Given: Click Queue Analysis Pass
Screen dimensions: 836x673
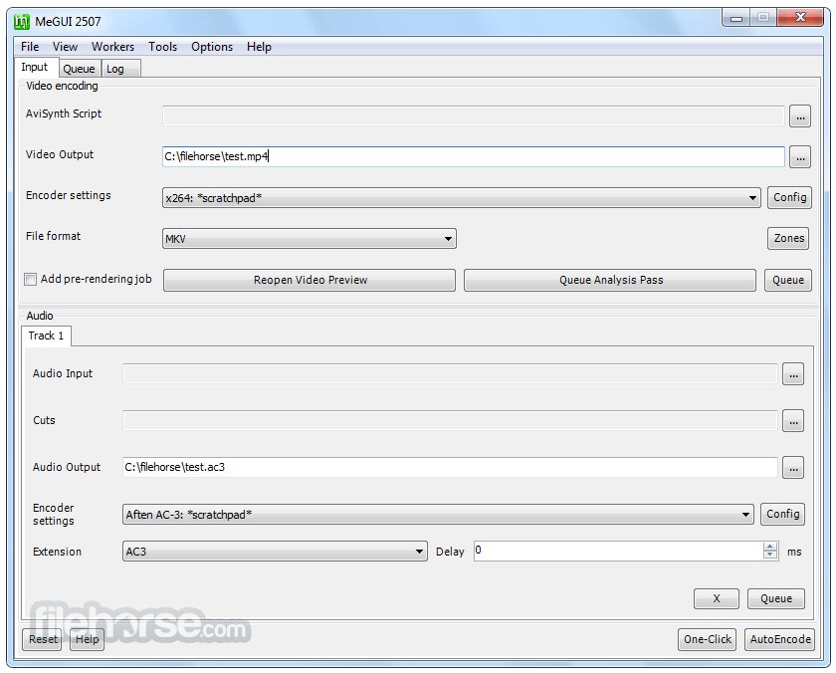Looking at the screenshot, I should 610,280.
